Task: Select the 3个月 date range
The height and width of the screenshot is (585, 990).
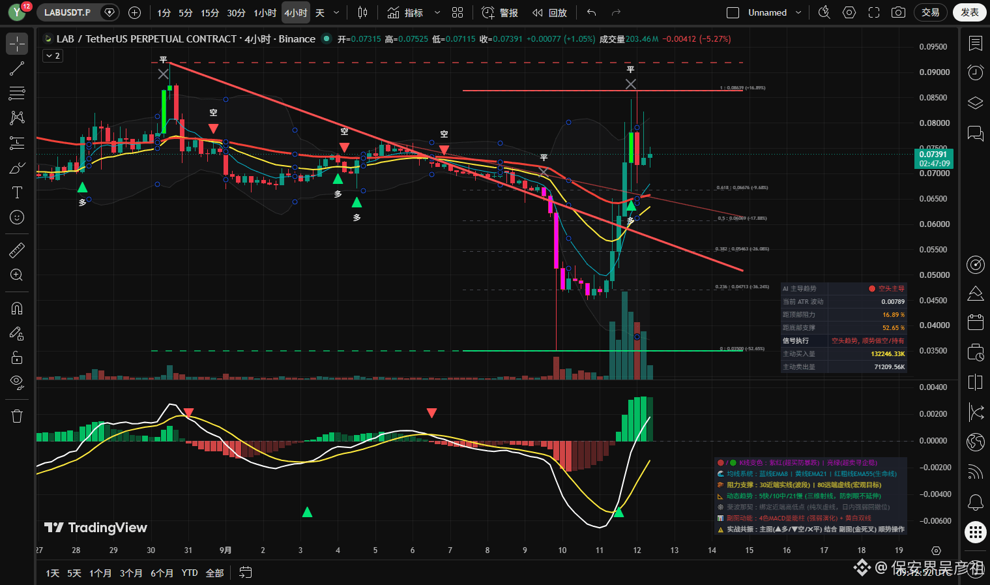Action: click(131, 573)
